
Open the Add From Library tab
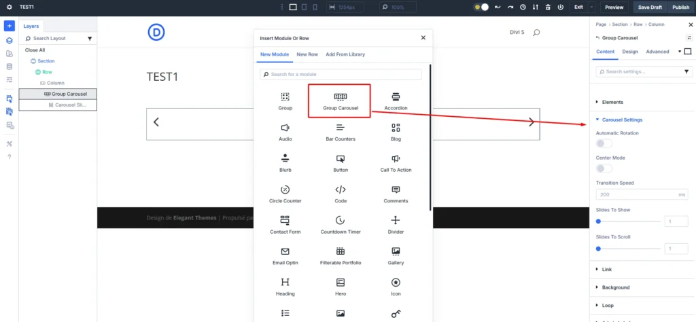pos(345,54)
